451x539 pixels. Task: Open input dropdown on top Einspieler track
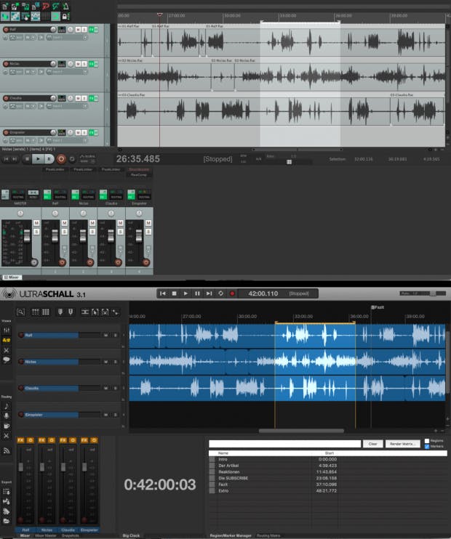point(85,141)
